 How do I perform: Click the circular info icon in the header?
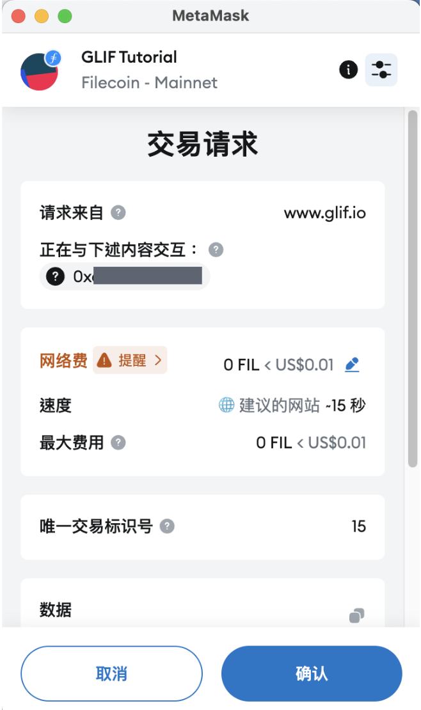[x=348, y=70]
